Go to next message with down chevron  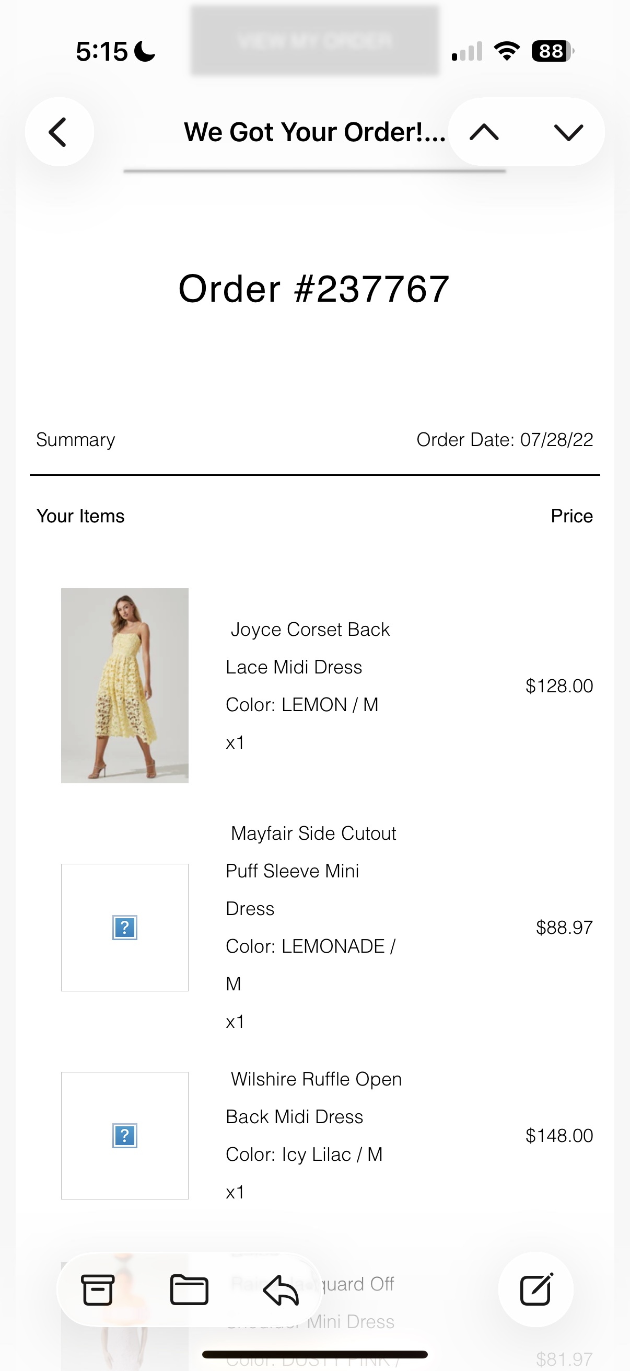tap(568, 131)
